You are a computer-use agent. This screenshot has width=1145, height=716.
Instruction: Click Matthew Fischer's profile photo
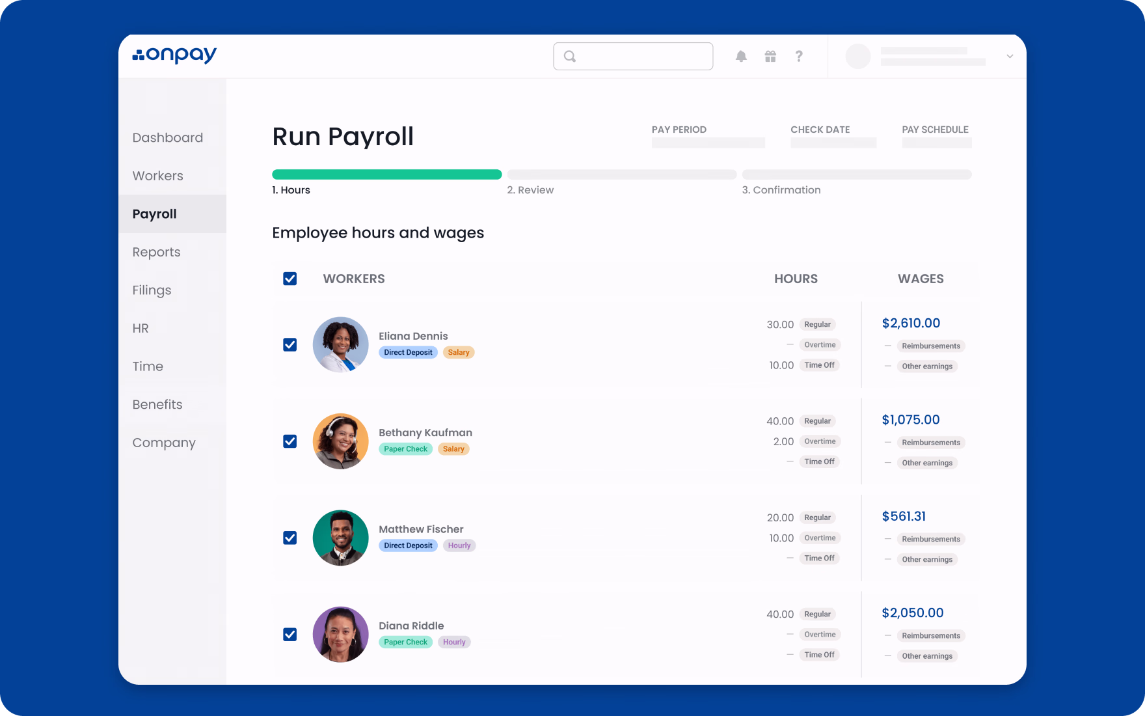pyautogui.click(x=340, y=538)
